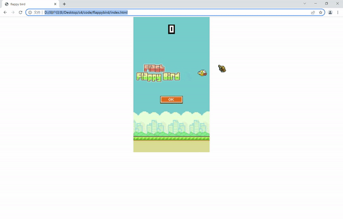Viewport: 343px width, 219px height.
Task: View site information icon in address bar
Action: 30,13
